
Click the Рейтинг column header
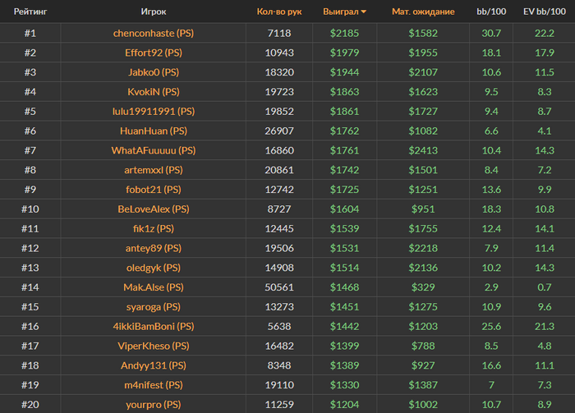(30, 12)
